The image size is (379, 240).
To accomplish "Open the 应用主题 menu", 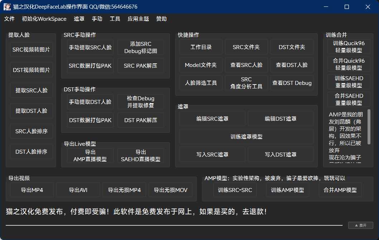I will (138, 19).
